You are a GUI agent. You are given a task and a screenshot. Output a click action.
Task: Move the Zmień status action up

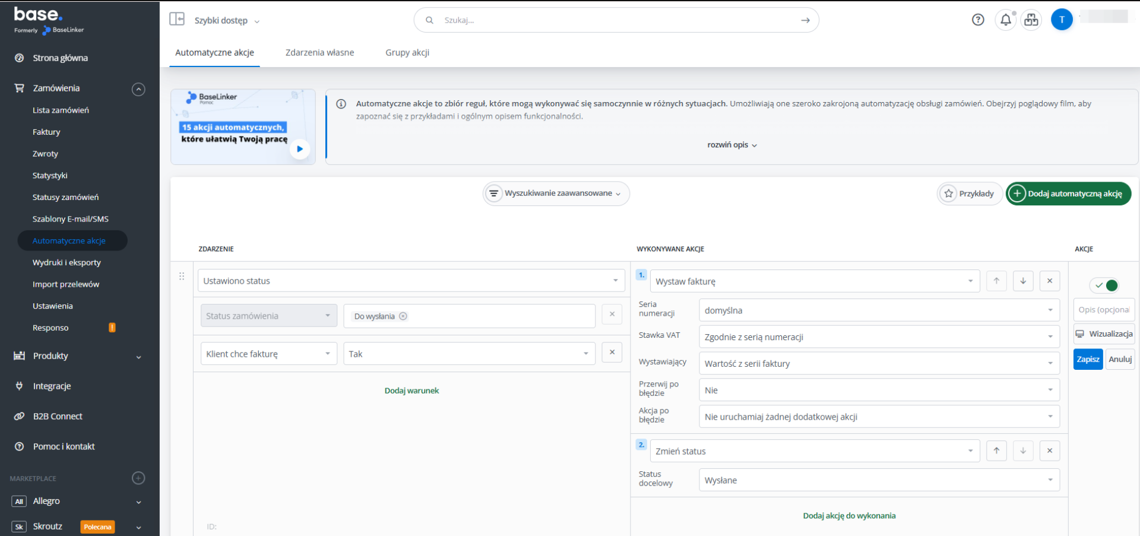click(996, 451)
